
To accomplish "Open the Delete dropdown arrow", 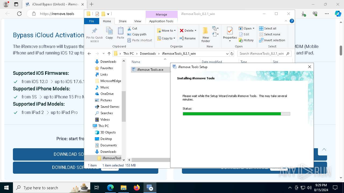I will [x=195, y=31].
